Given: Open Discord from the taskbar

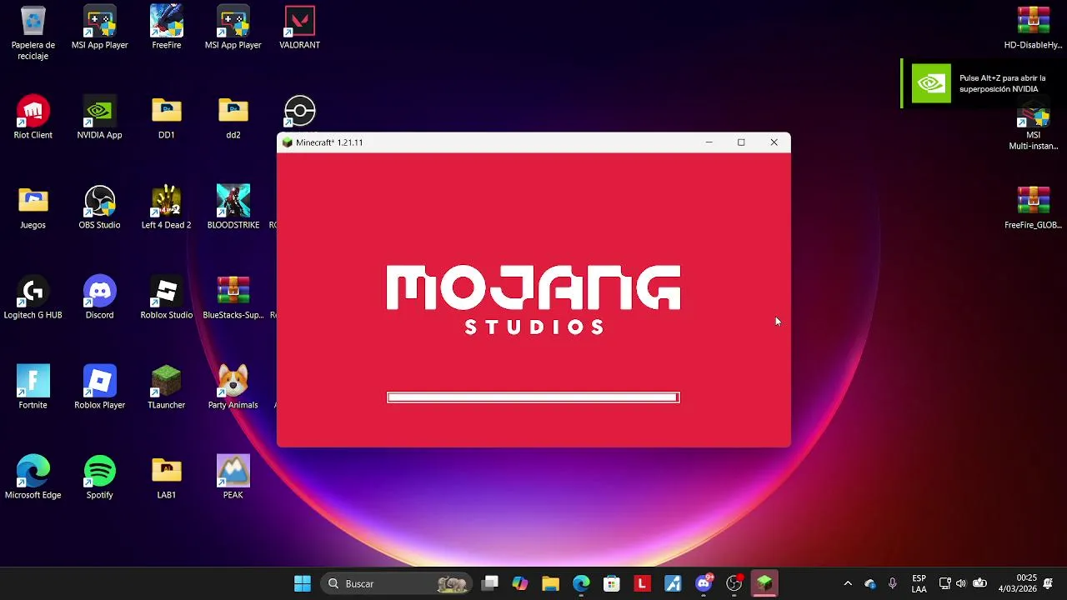Looking at the screenshot, I should point(704,583).
